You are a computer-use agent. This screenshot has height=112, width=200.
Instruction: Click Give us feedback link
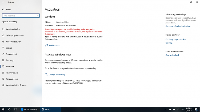click(x=172, y=55)
